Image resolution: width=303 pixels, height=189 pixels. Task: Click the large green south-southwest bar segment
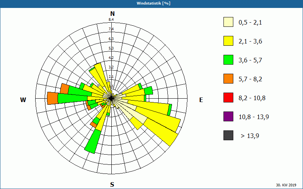(x=93, y=141)
